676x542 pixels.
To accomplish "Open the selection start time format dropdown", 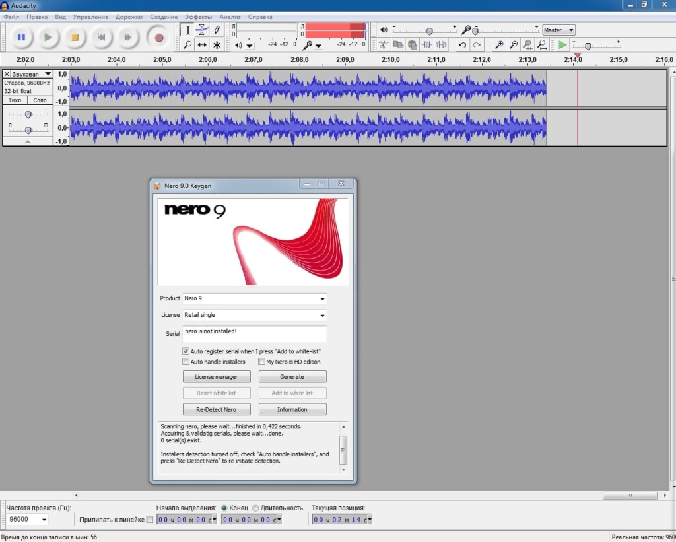I will 215,520.
